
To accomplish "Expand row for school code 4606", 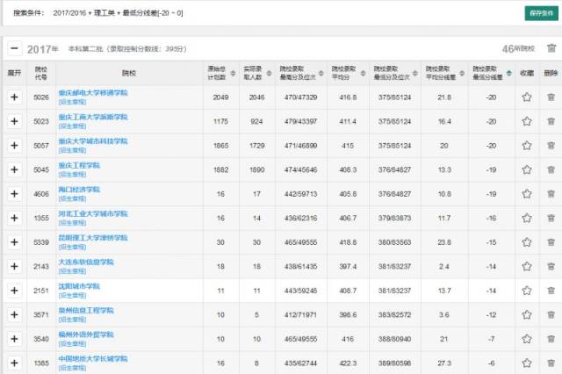I will (14, 194).
